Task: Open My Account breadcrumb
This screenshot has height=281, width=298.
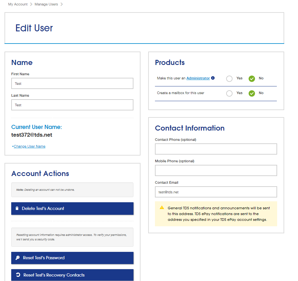Action: pyautogui.click(x=18, y=4)
